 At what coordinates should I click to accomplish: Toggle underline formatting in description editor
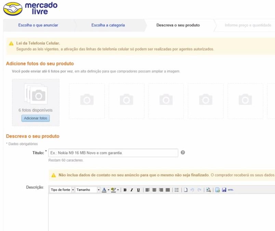pos(138,190)
